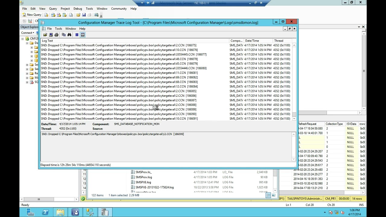Collapse the CM12 server node in Object Explorer
386x217 pixels.
click(22, 39)
